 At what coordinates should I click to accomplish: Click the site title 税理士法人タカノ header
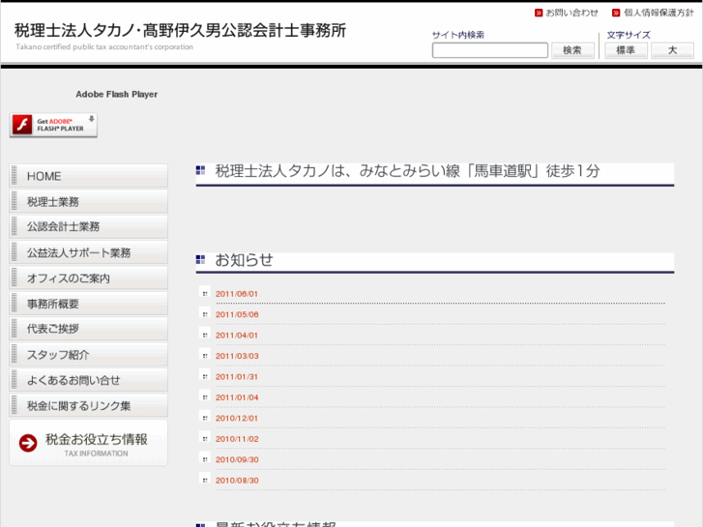click(180, 31)
